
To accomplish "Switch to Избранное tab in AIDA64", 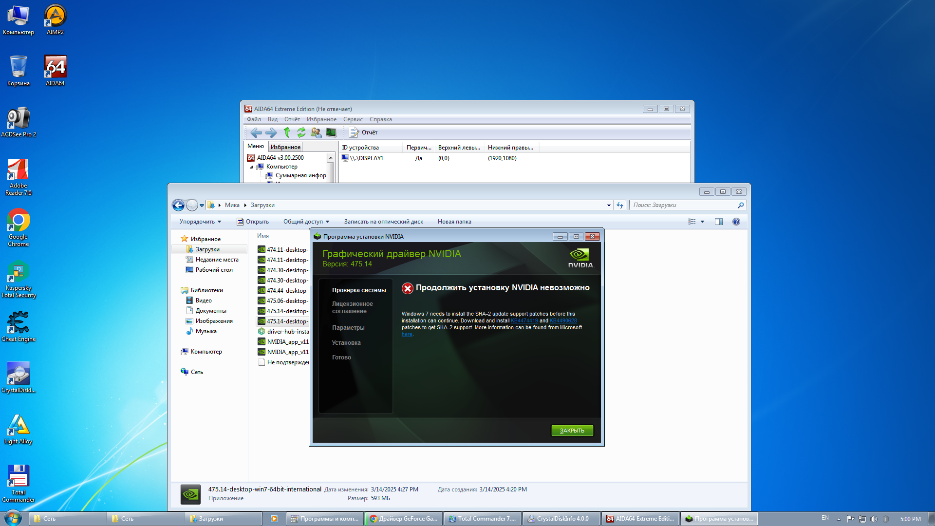I will pyautogui.click(x=285, y=147).
